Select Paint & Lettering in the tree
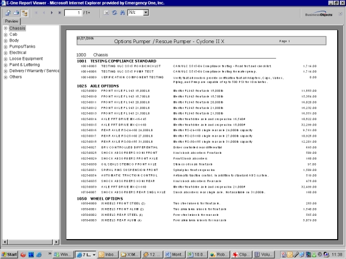This screenshot has height=259, width=346. pyautogui.click(x=24, y=65)
